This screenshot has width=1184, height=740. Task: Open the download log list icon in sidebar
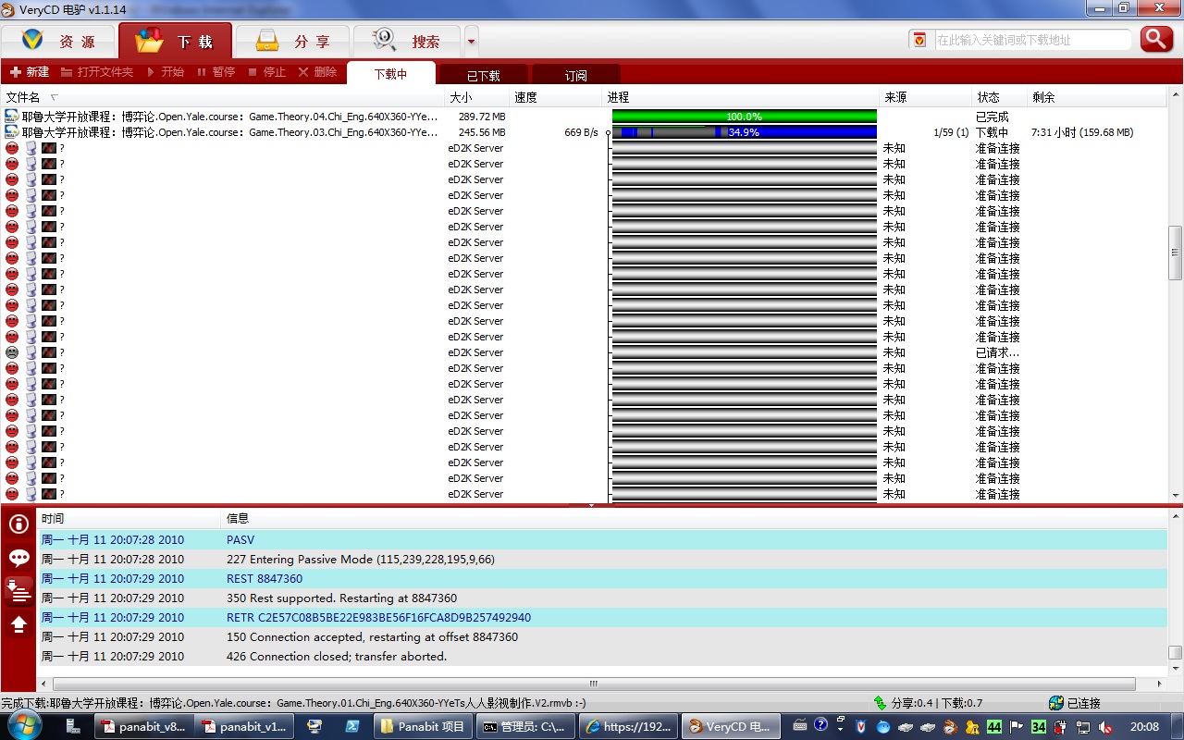pos(18,590)
